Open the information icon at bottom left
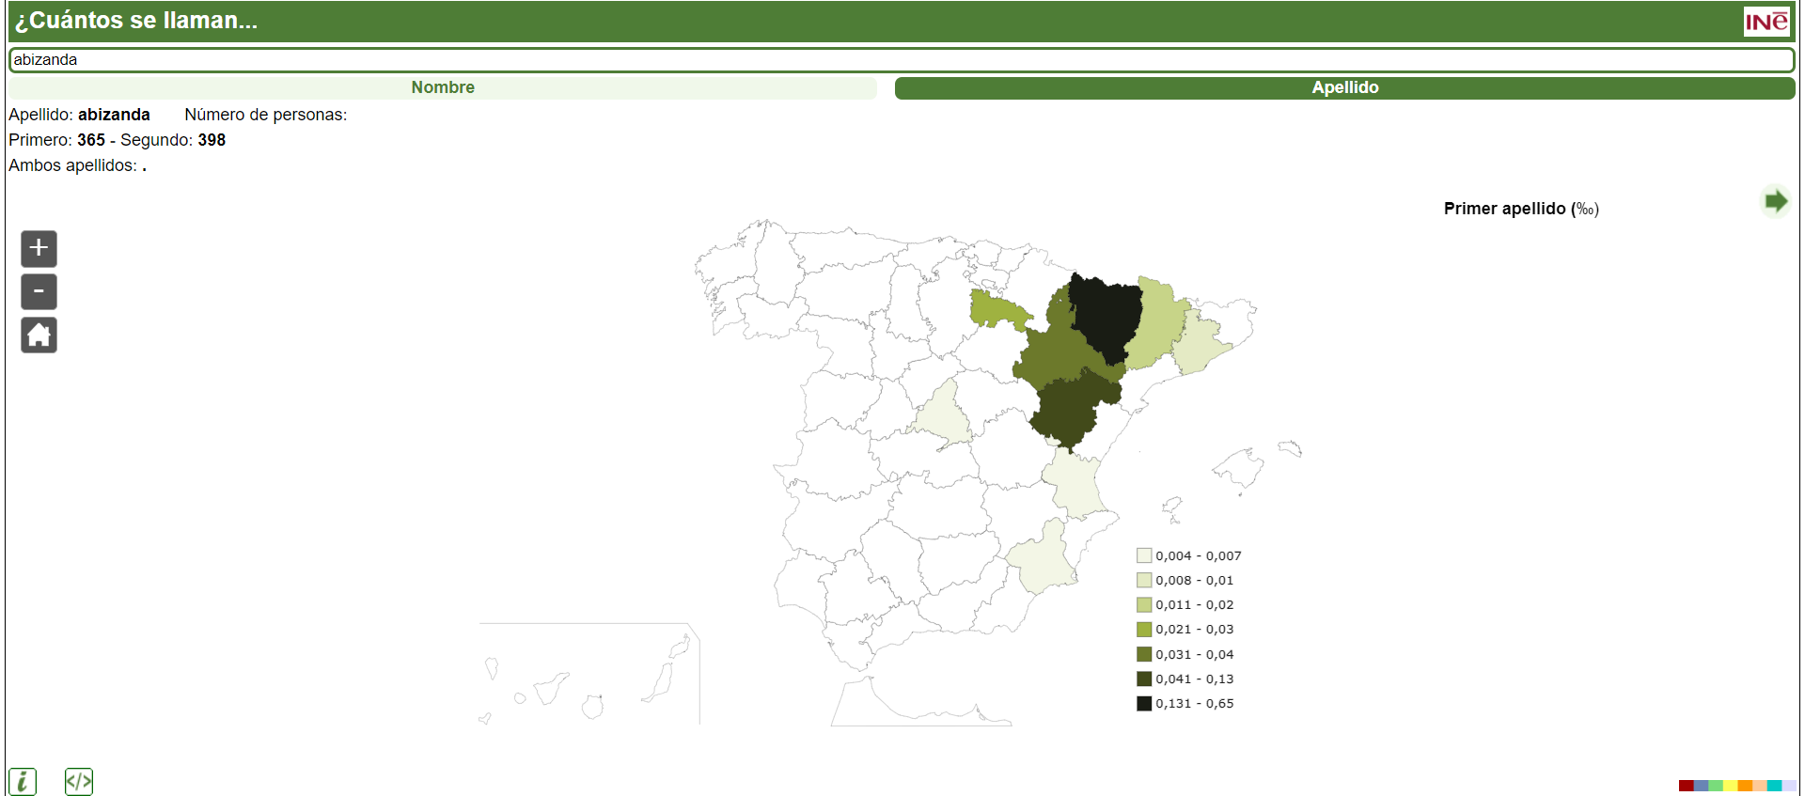This screenshot has width=1805, height=796. pos(23,781)
